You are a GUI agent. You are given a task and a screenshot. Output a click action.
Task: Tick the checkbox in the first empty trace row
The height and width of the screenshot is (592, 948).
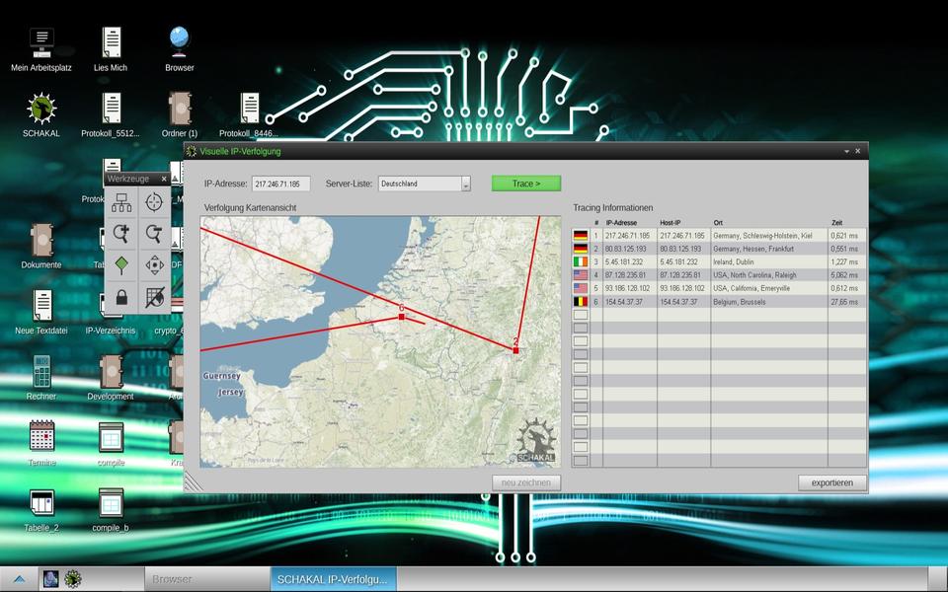pos(581,315)
